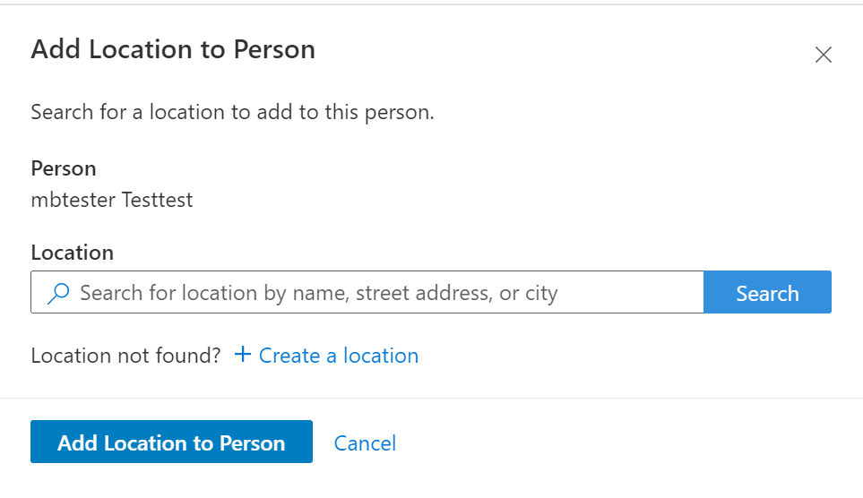Image resolution: width=863 pixels, height=498 pixels.
Task: Click the magnifying glass icon in the location field
Action: point(58,293)
